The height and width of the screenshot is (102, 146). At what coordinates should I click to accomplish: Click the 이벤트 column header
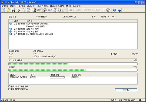(81, 21)
